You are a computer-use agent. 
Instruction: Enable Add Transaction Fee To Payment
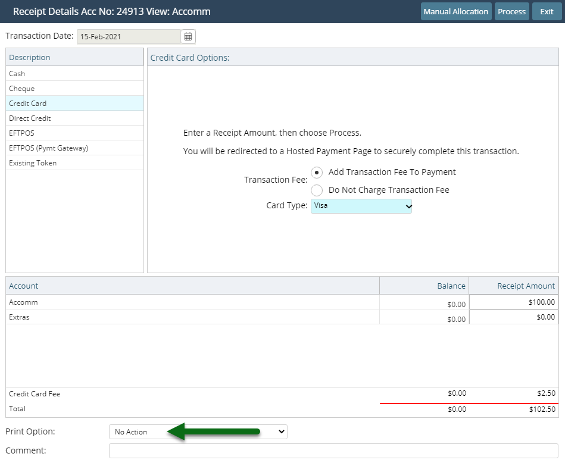[x=316, y=172]
